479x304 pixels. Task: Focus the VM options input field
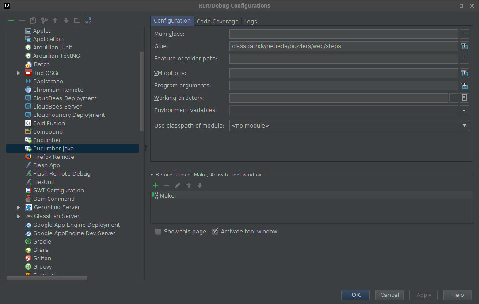(x=344, y=73)
